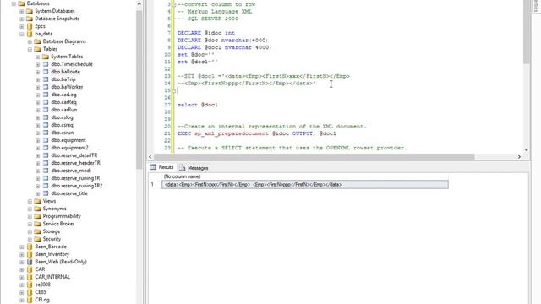The height and width of the screenshot is (304, 541).
Task: Click the Baan_Web read-only database icon
Action: [x=30, y=262]
